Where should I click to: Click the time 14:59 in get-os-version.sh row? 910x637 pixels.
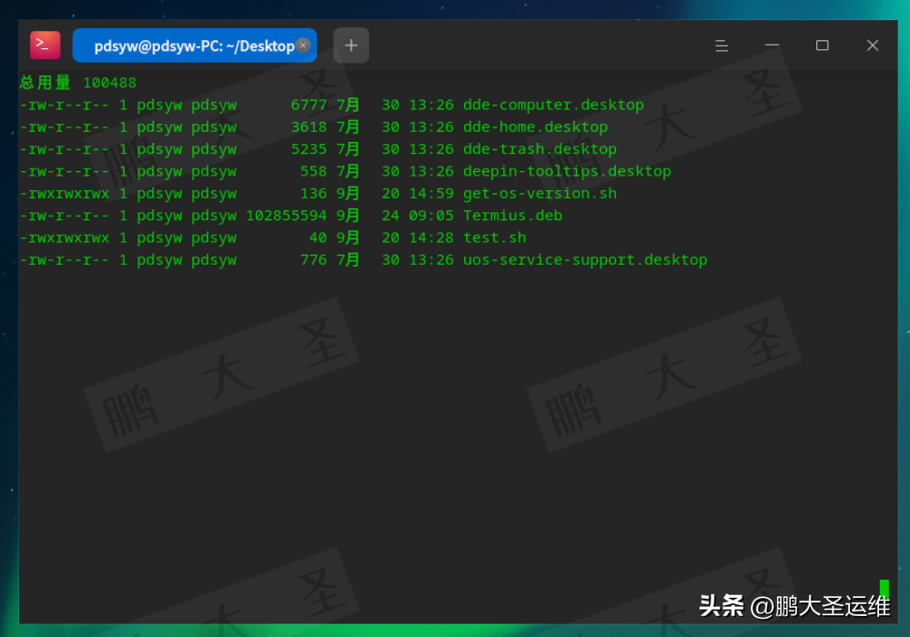tap(431, 193)
